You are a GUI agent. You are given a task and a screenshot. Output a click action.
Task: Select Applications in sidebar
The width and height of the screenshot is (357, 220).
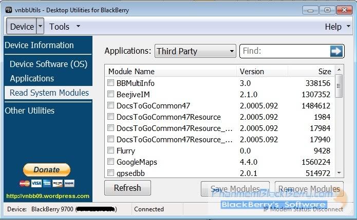pos(32,78)
